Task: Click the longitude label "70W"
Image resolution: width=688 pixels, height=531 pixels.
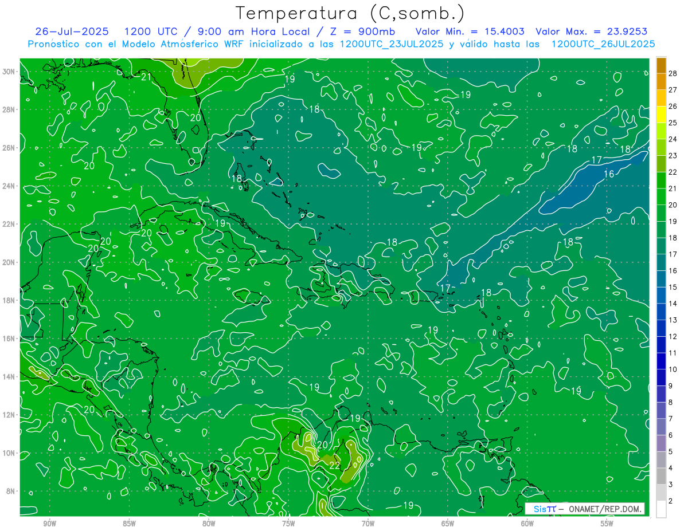Action: (368, 524)
